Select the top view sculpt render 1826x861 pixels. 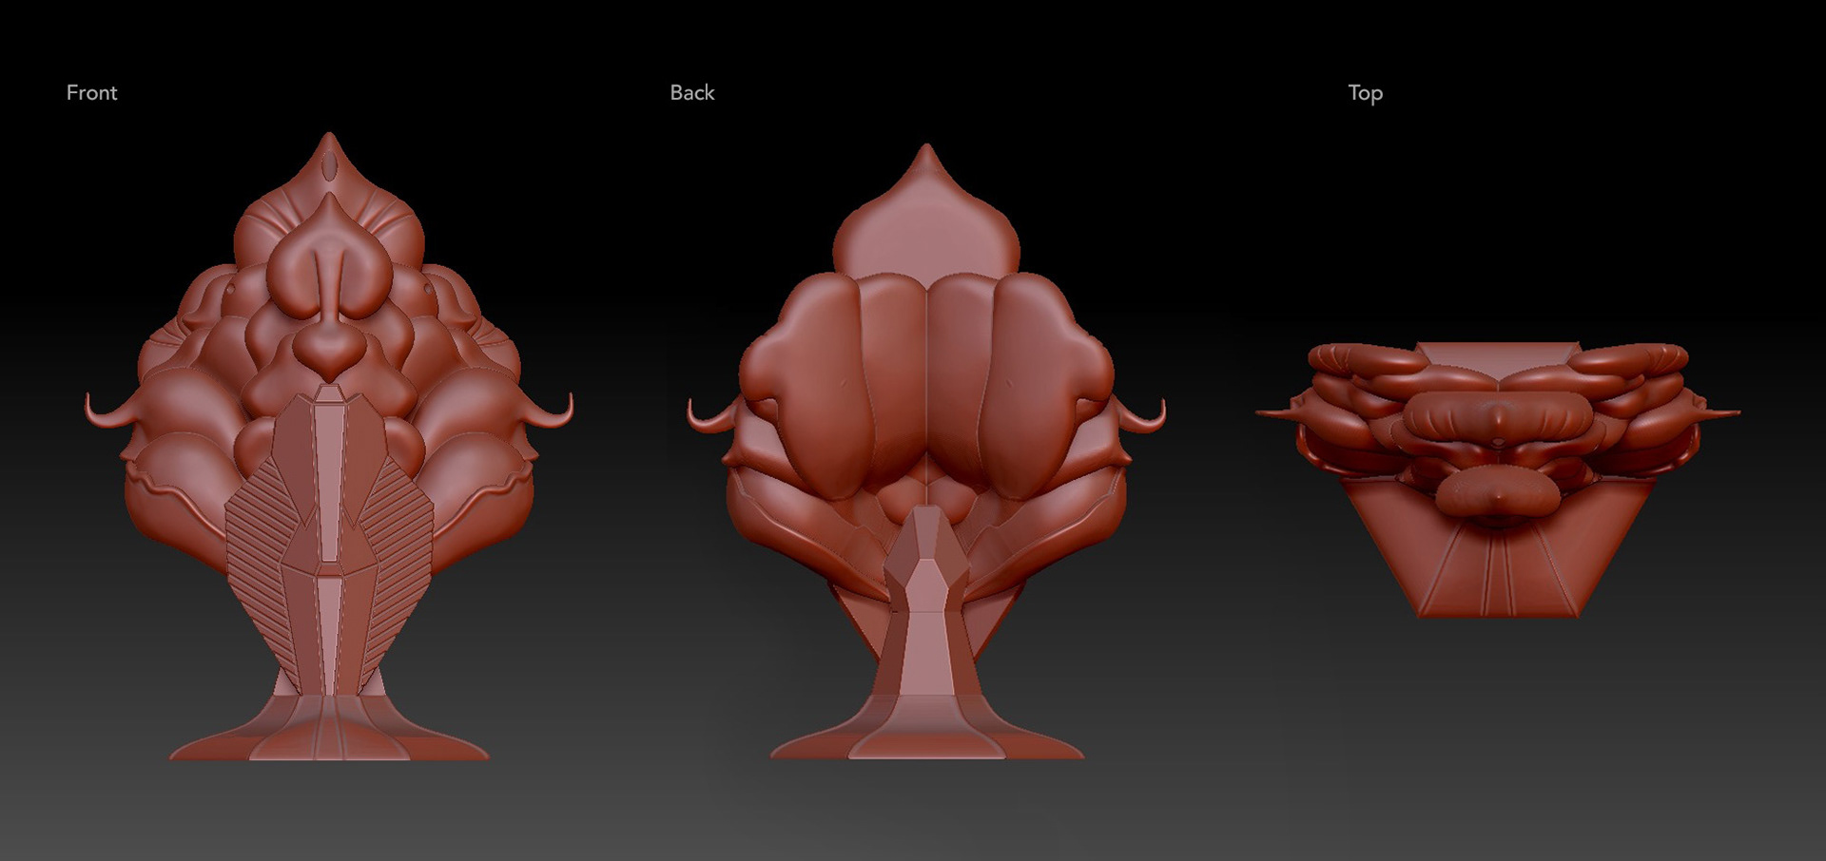pyautogui.click(x=1498, y=480)
